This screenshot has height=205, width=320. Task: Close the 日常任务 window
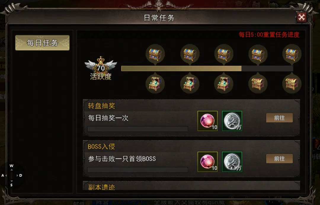click(x=302, y=17)
